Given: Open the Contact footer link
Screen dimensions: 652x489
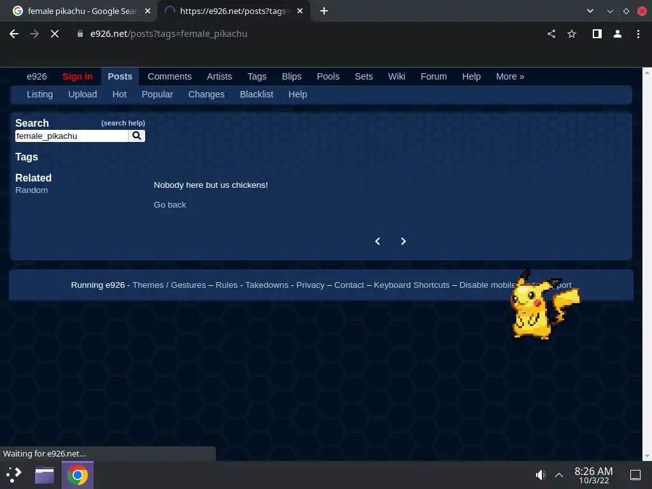Looking at the screenshot, I should tap(349, 285).
